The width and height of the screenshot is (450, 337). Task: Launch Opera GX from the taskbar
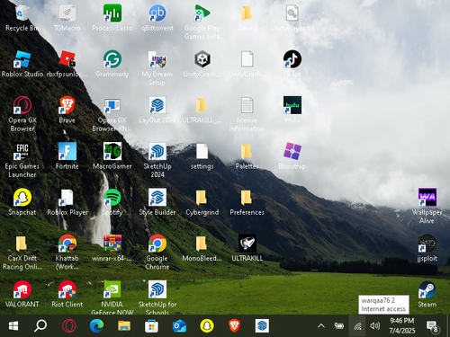[x=69, y=325]
